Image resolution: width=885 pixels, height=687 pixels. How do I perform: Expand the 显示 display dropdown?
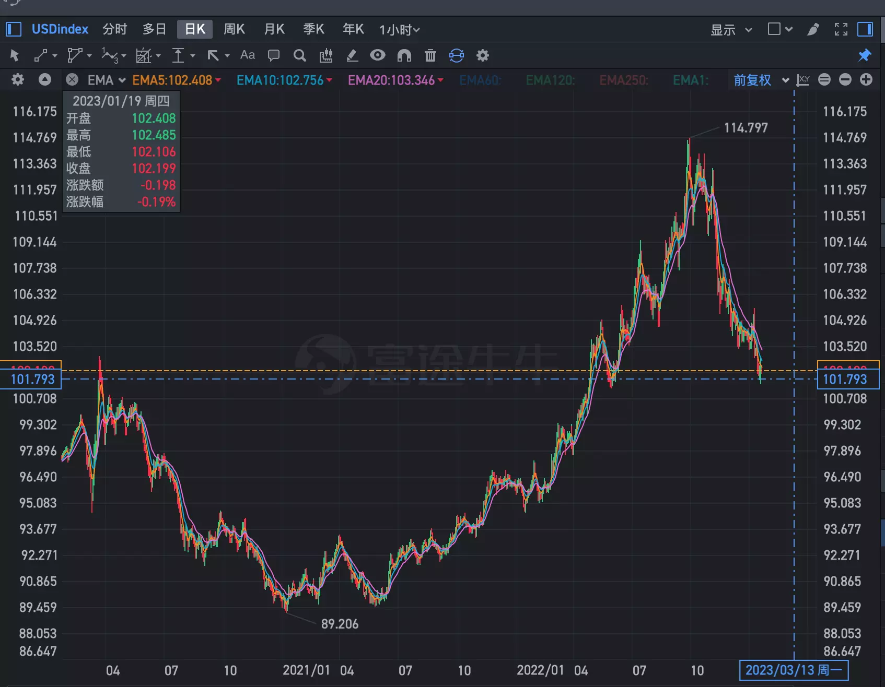(x=730, y=30)
